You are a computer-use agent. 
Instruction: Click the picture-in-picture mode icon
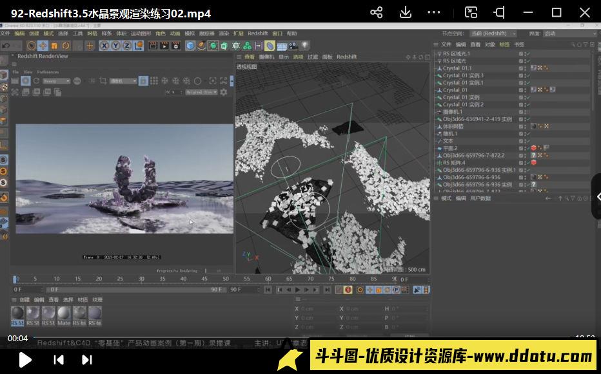pos(471,13)
